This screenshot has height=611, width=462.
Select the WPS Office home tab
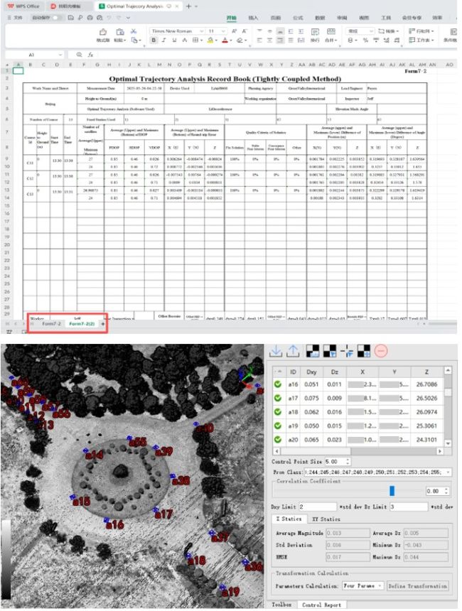coord(23,6)
